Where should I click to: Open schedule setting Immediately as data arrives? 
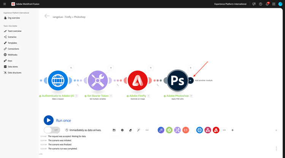(x=84, y=130)
